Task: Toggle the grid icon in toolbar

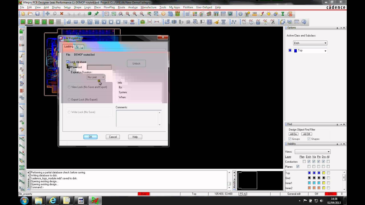Action: 188,14
